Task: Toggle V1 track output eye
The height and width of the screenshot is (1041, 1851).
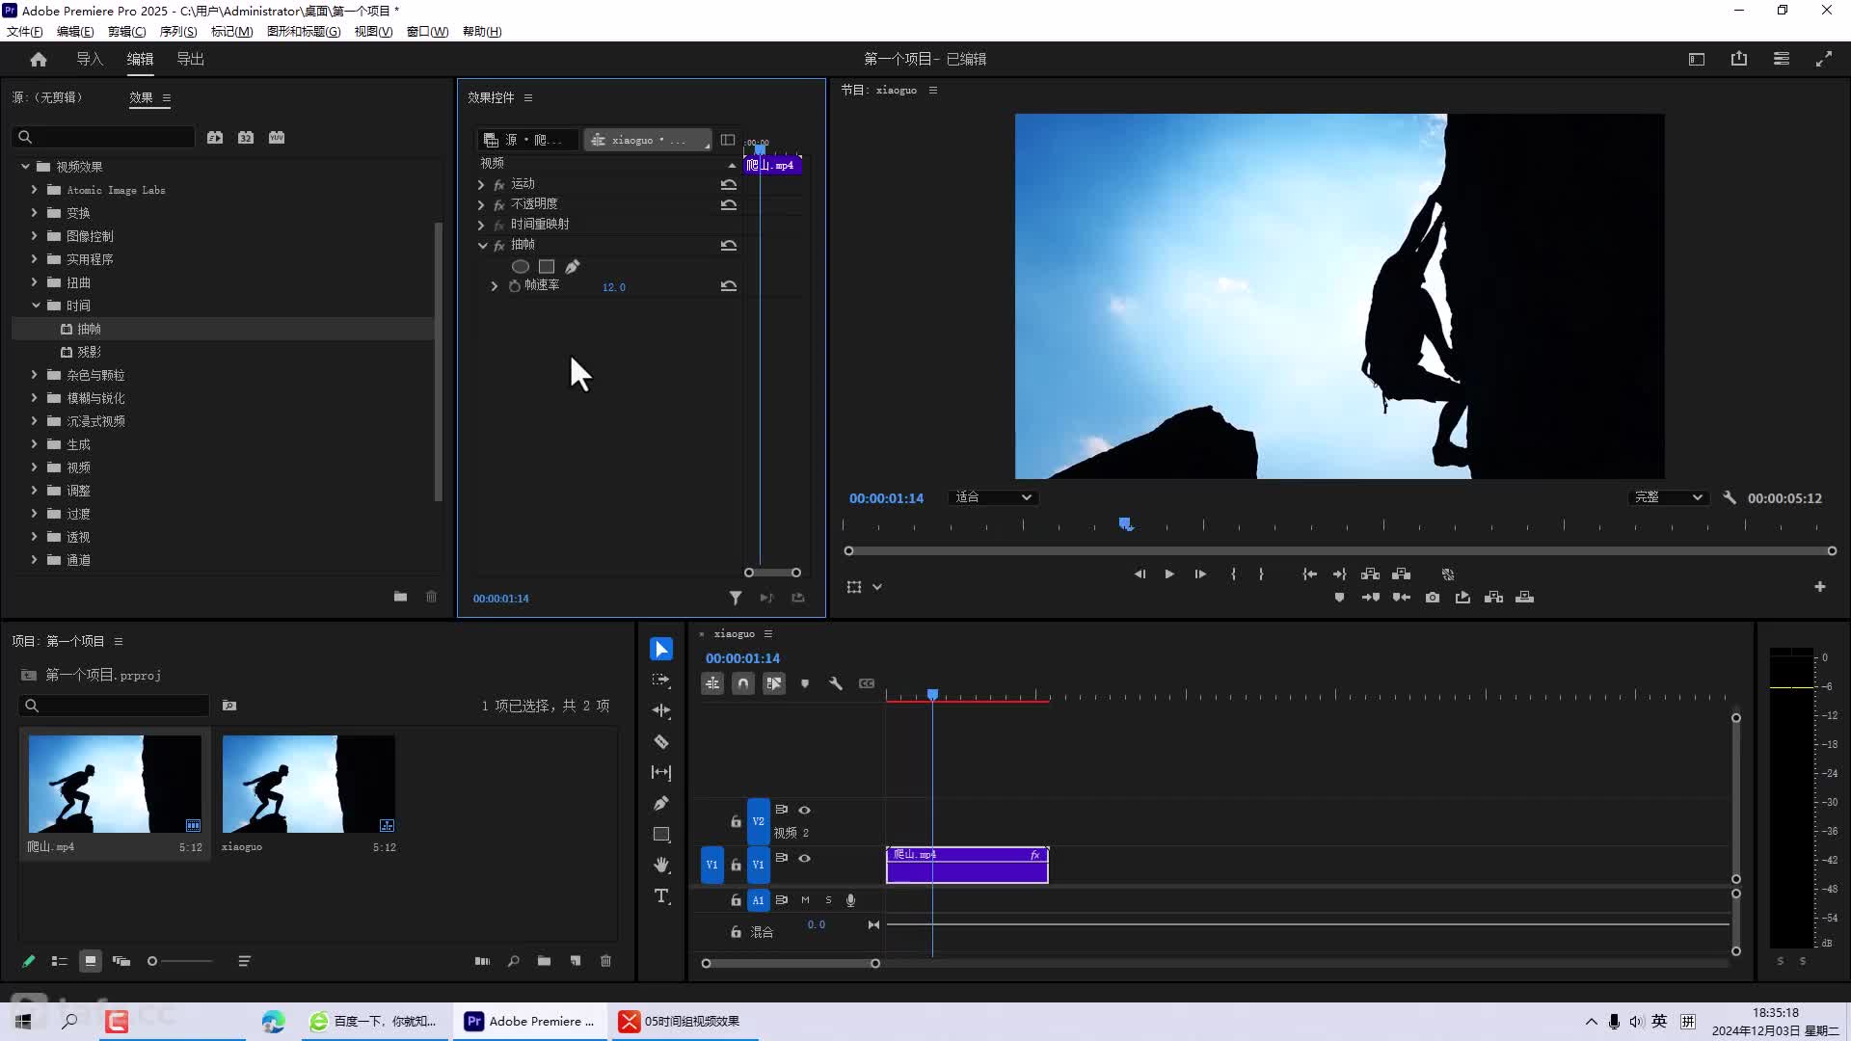Action: [x=804, y=859]
